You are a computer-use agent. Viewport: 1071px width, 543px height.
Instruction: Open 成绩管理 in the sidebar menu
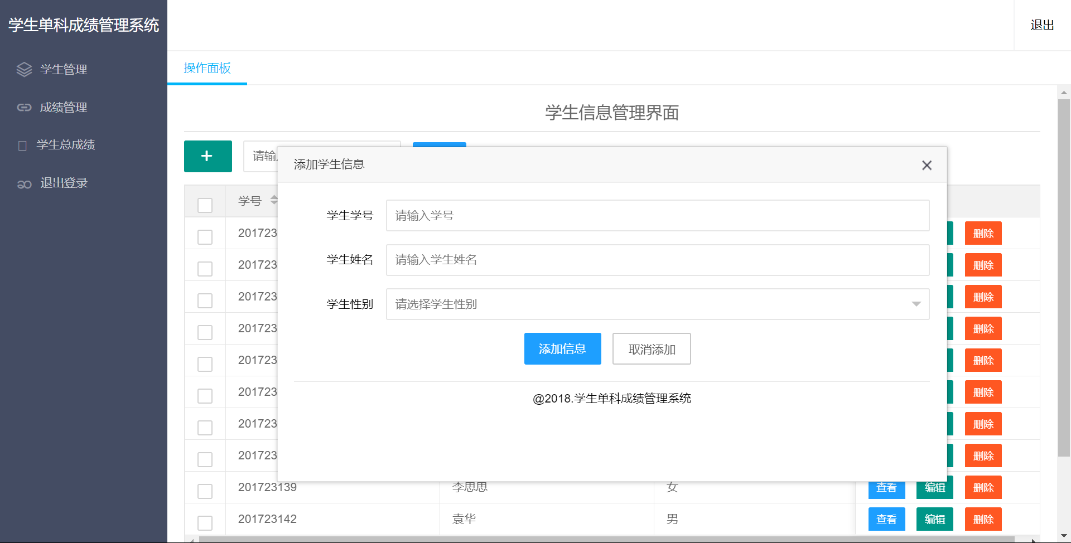(64, 107)
